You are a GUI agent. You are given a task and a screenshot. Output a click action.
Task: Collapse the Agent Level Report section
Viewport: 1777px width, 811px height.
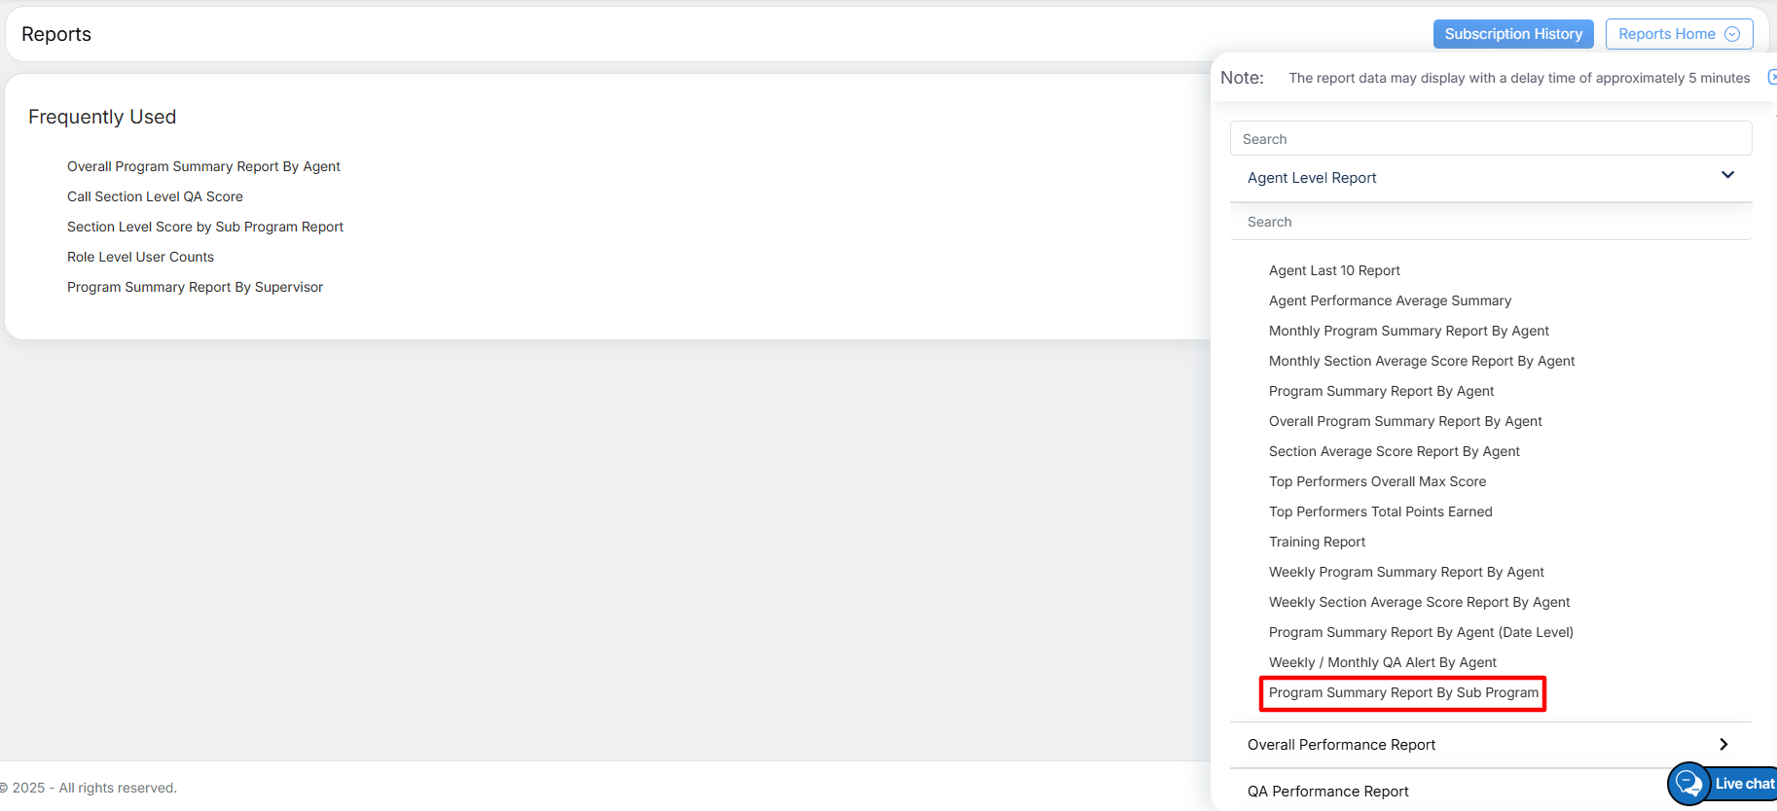[x=1727, y=176]
